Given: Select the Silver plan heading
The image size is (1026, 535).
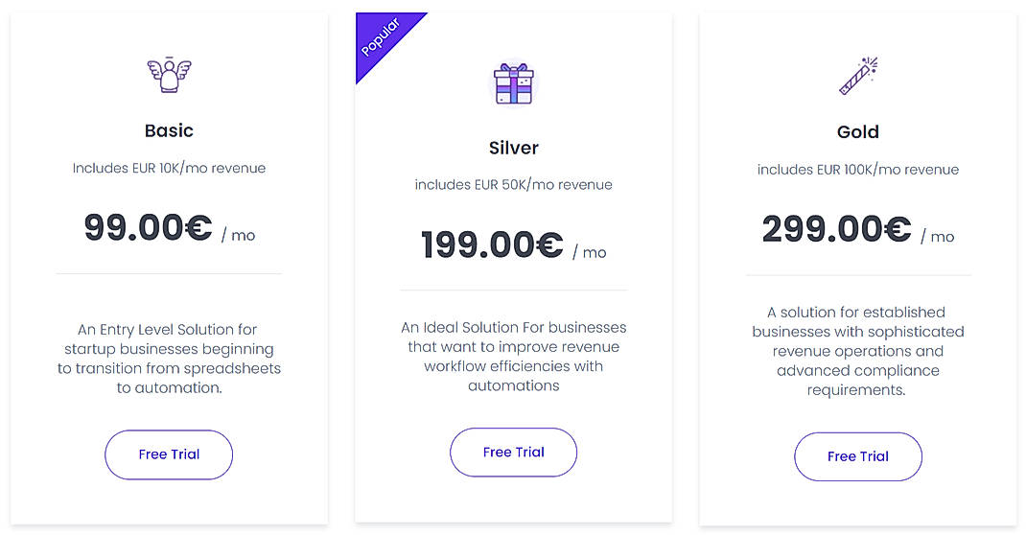Looking at the screenshot, I should click(513, 148).
